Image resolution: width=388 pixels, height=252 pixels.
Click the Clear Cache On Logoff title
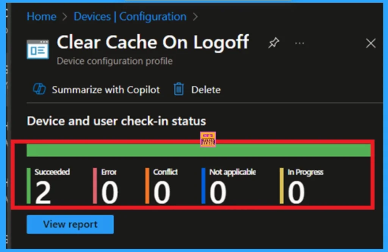point(153,42)
